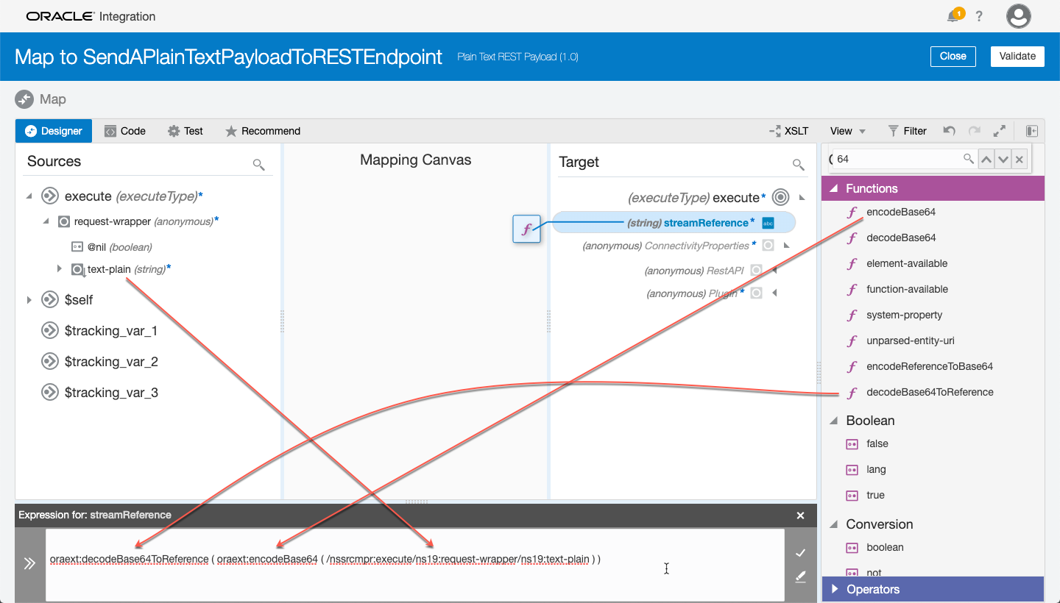Save expression with the checkmark icon

[x=801, y=553]
